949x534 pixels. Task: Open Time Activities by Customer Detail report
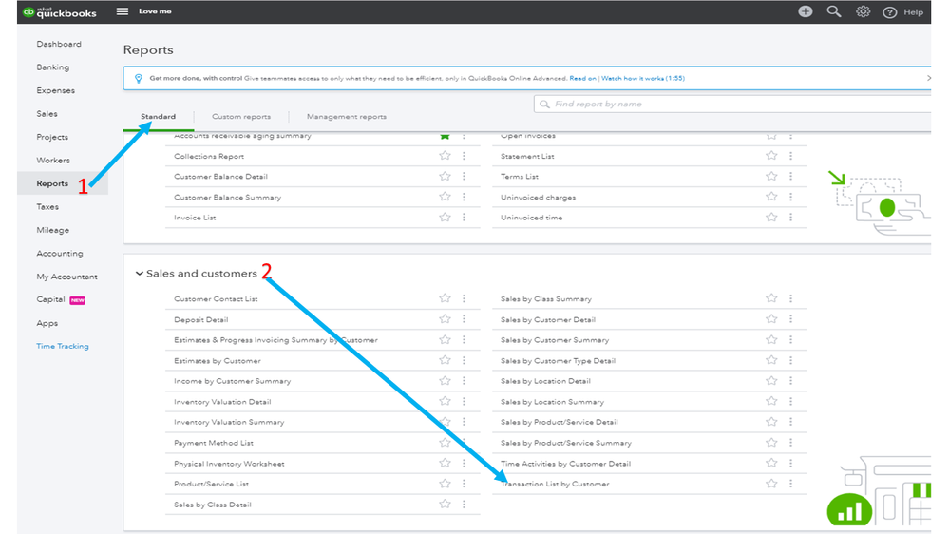point(565,463)
